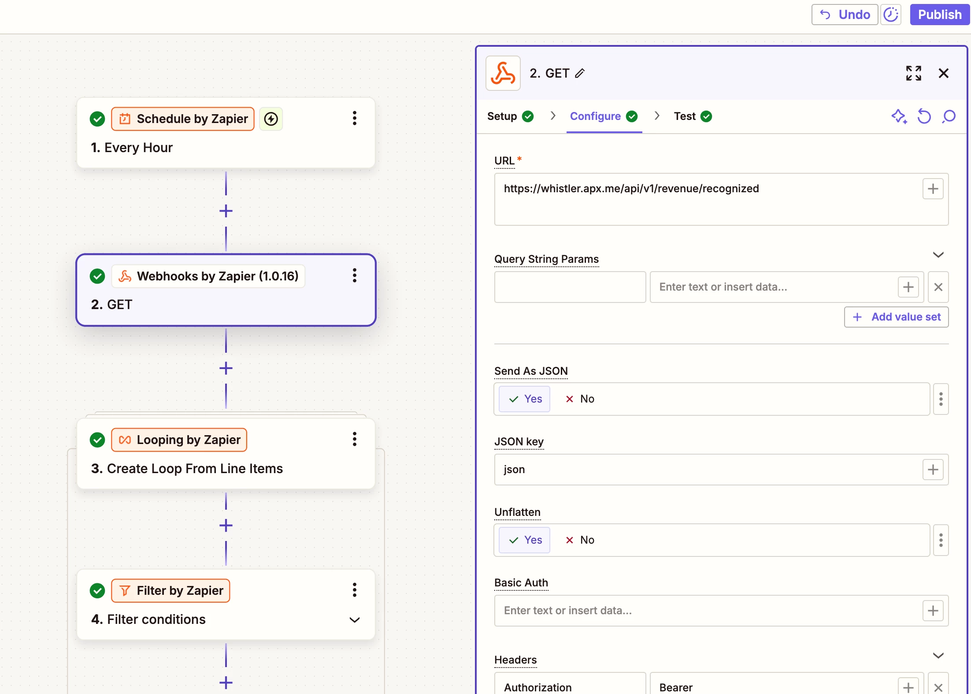
Task: Open Webhooks by Zapier step menu
Action: click(354, 276)
